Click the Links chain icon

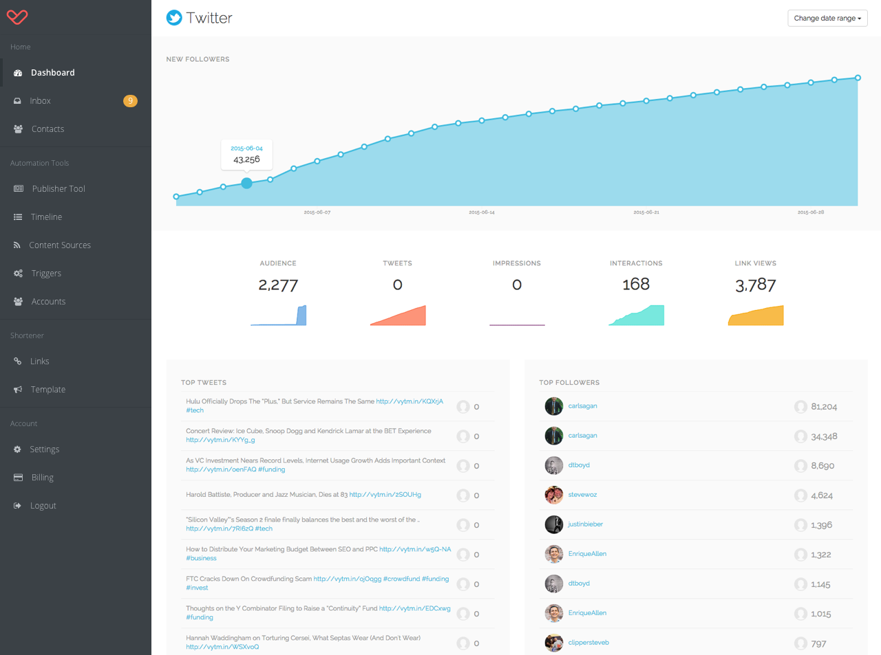point(17,362)
